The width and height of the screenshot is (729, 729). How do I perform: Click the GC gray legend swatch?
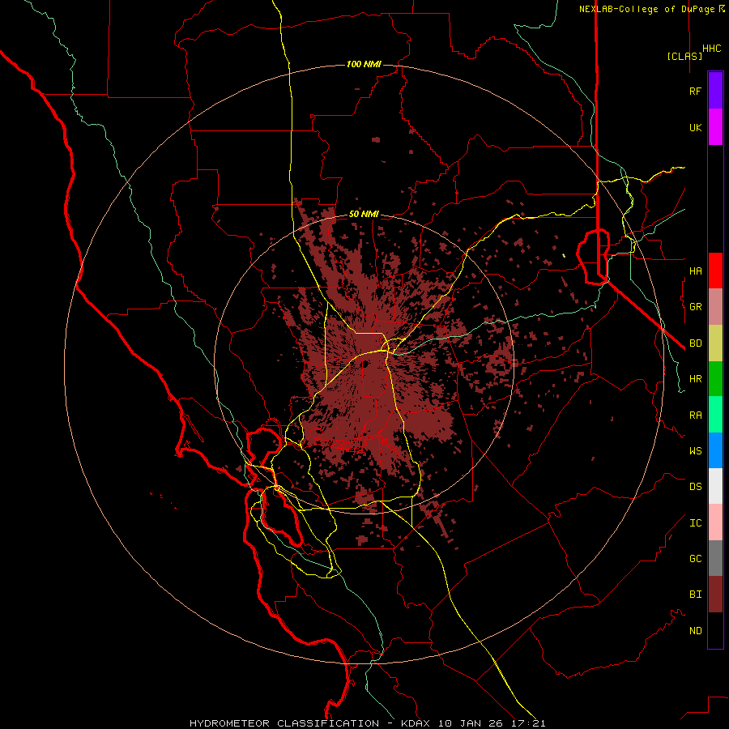(x=715, y=558)
